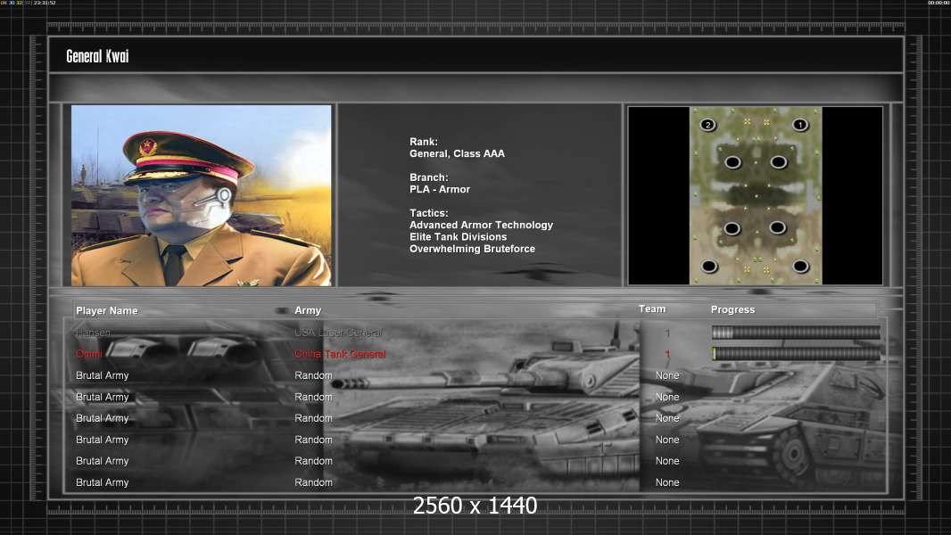Select the empty bottom-left start position on minimap
This screenshot has width=951, height=535.
click(709, 267)
